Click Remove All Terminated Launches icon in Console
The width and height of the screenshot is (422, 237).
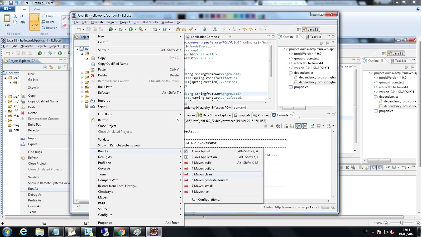[x=278, y=126]
